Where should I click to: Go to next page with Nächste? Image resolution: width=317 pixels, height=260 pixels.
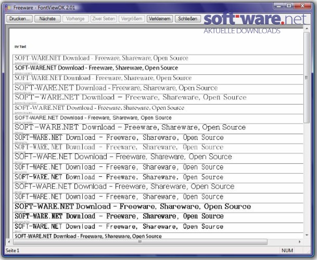tap(47, 19)
